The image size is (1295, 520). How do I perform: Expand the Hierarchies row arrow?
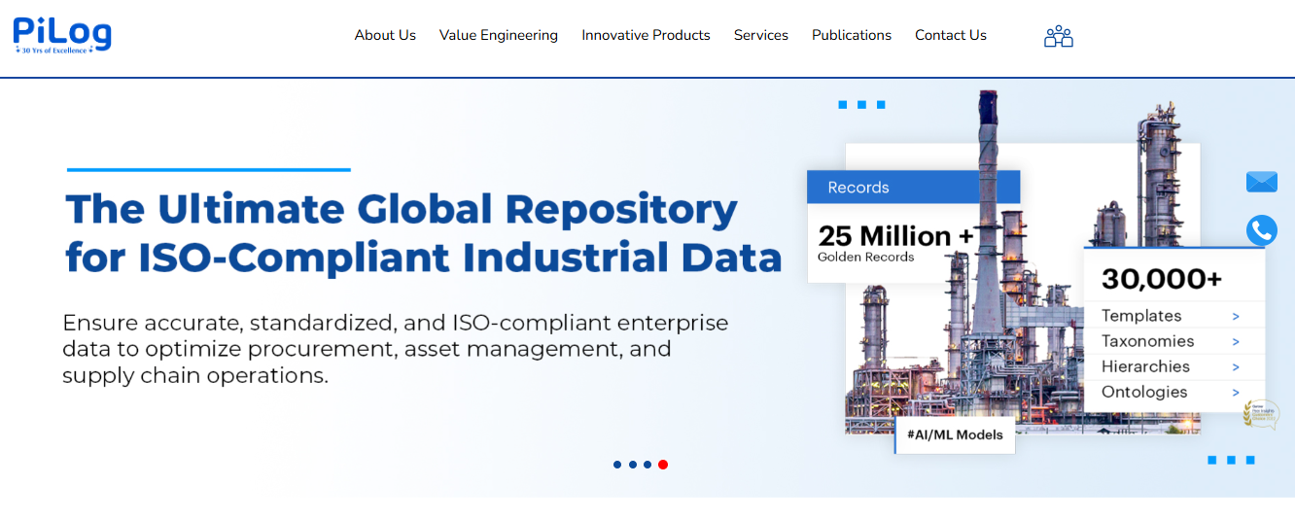[1236, 367]
